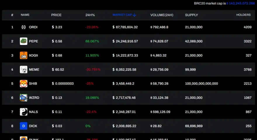This screenshot has height=140, width=257.
Task: Click holders count 1067
Action: (247, 98)
